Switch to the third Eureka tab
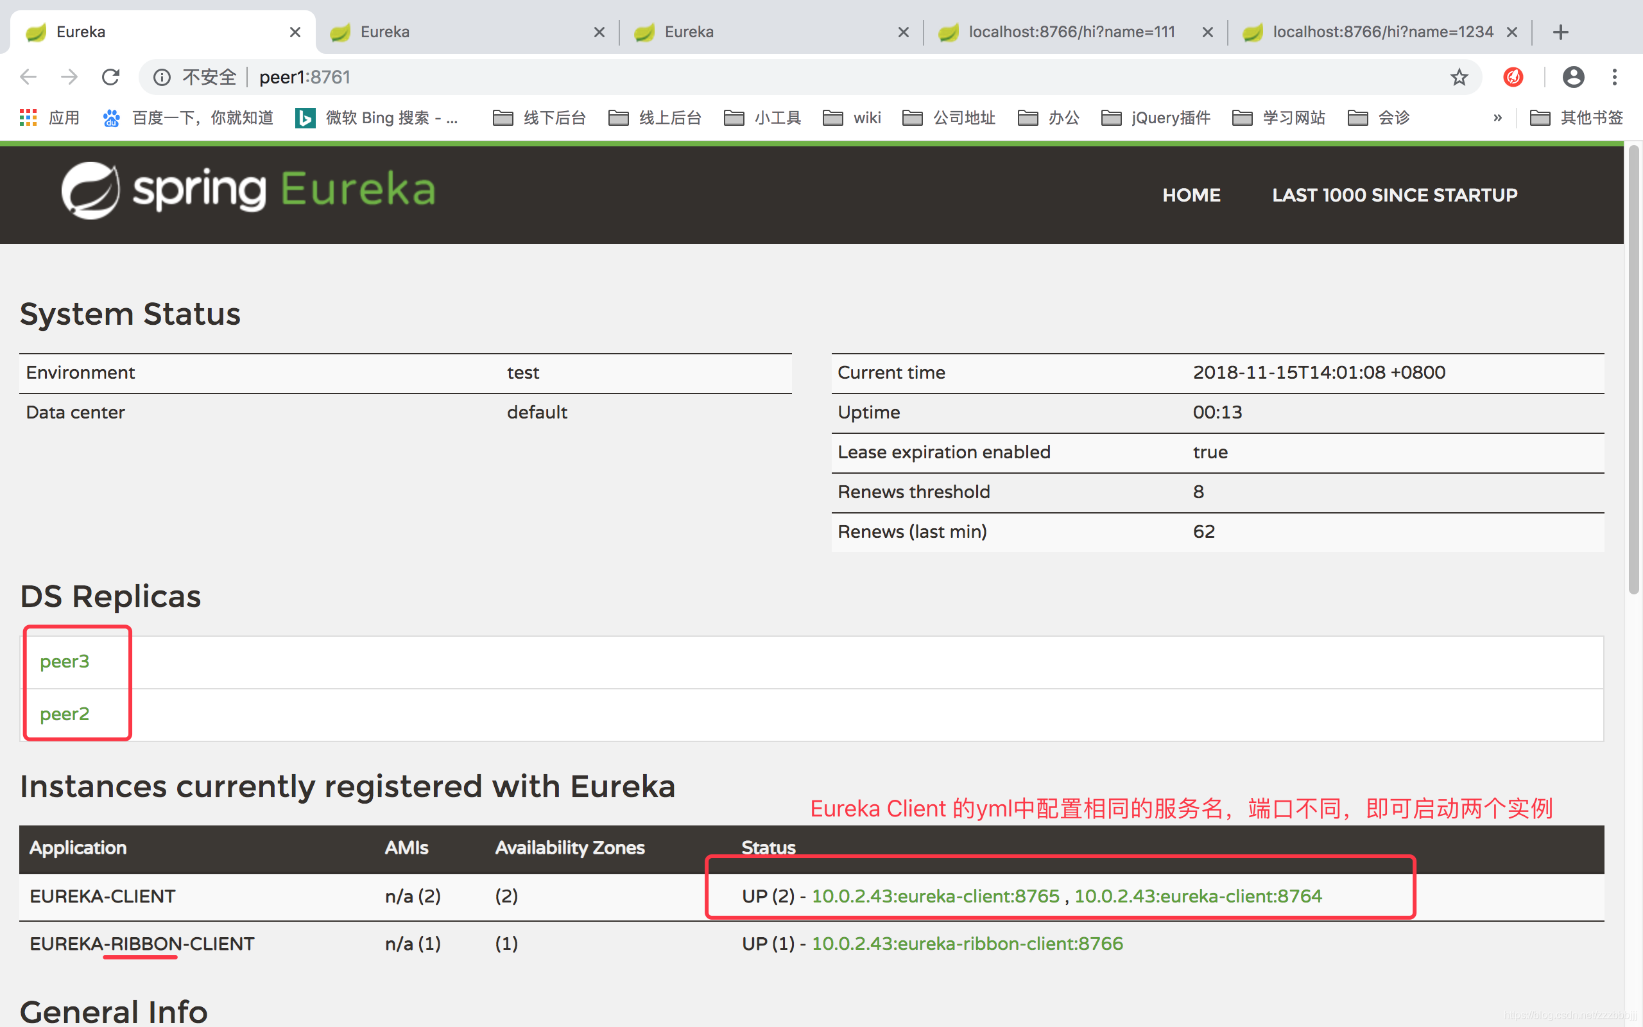The width and height of the screenshot is (1643, 1027). (773, 32)
